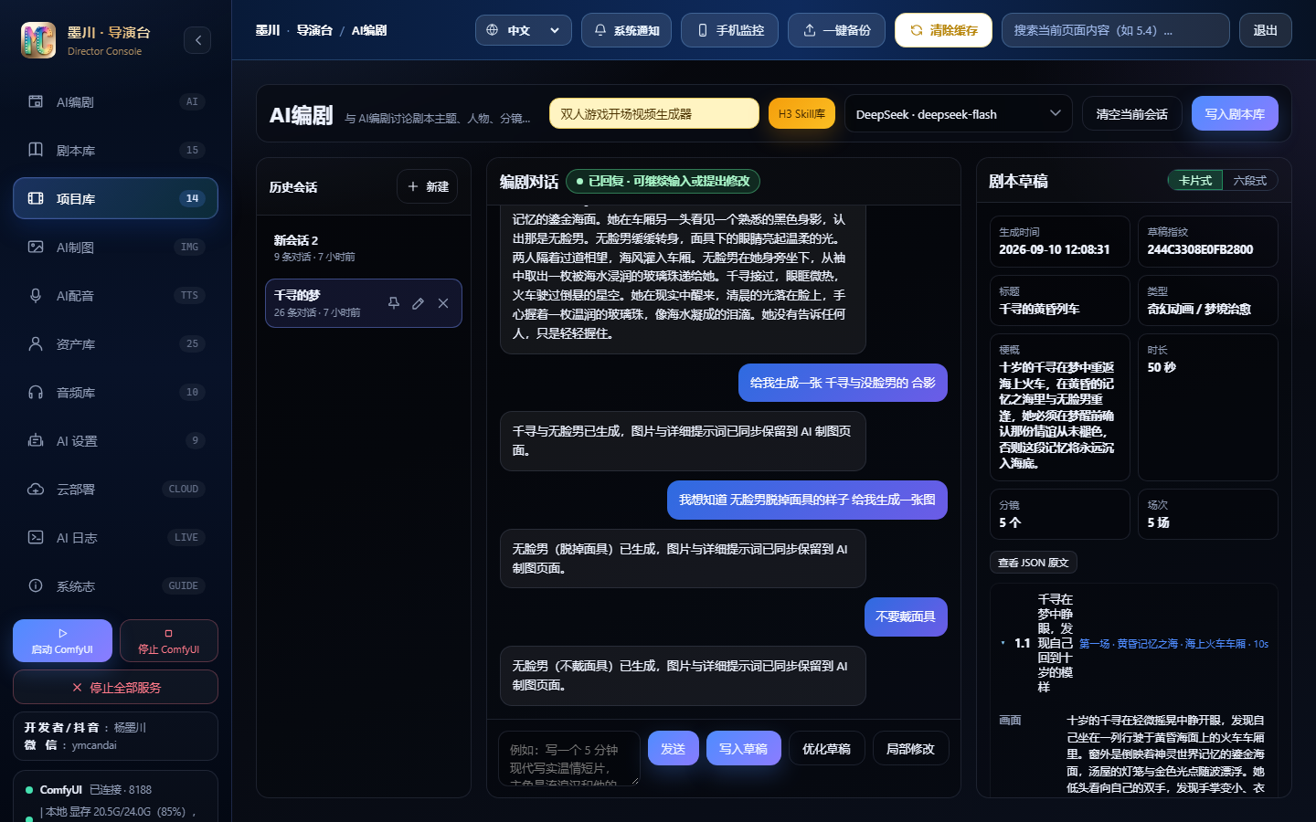Click 一键备份 backup button
Viewport: 1316px width, 822px height.
pyautogui.click(x=836, y=30)
